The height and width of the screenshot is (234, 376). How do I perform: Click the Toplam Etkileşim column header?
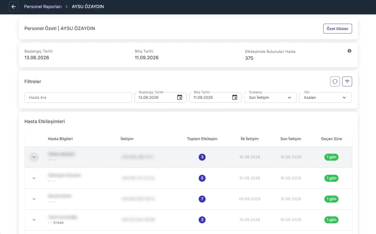202,139
